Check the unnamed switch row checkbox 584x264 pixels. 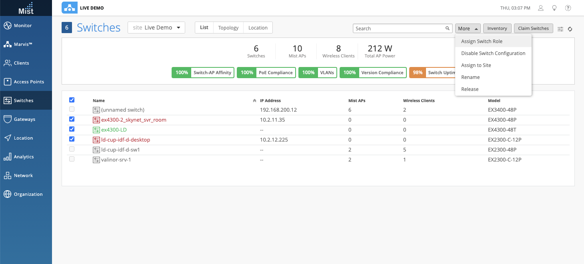(x=72, y=109)
